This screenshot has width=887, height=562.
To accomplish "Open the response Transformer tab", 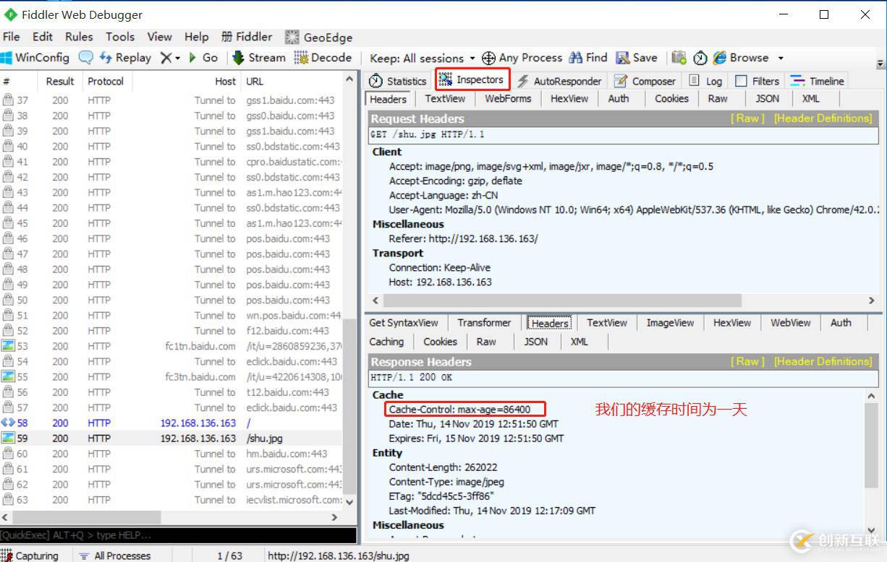I will 484,323.
